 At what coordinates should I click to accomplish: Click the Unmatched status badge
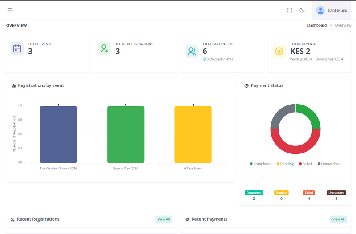click(336, 193)
